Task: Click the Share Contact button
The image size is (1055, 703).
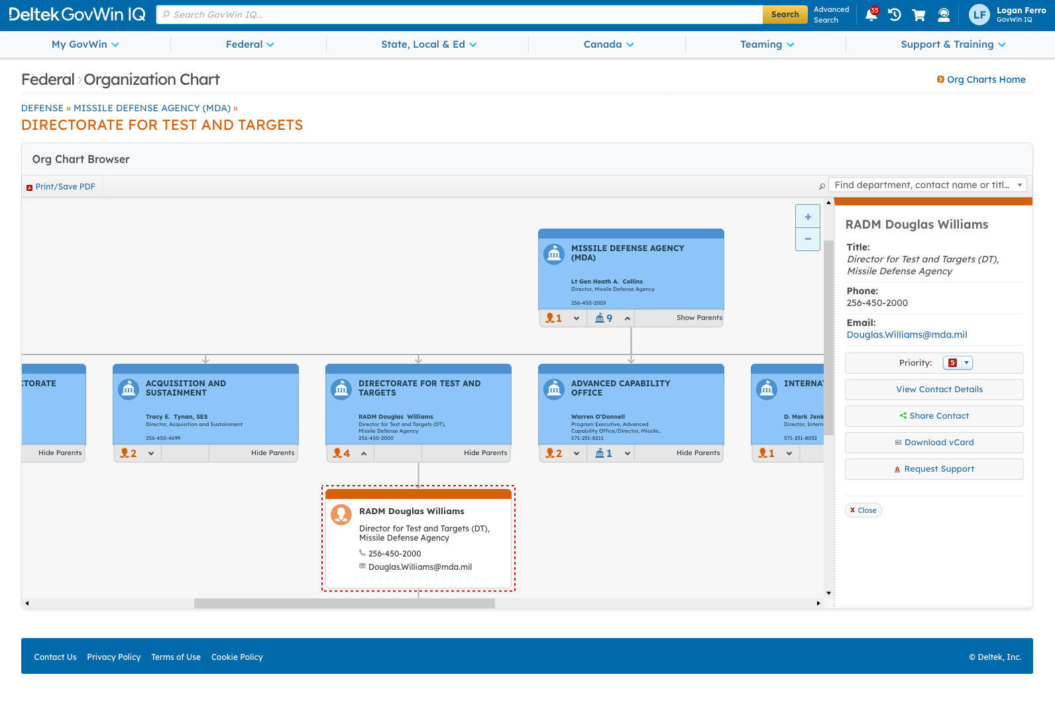Action: [x=934, y=416]
